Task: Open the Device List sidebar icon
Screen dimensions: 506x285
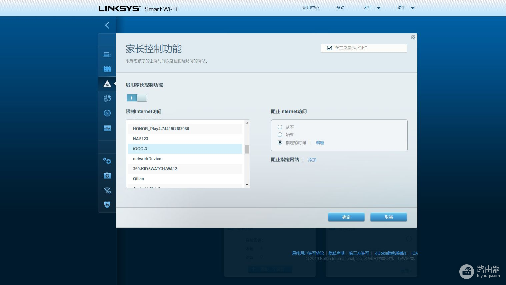Action: [x=107, y=55]
